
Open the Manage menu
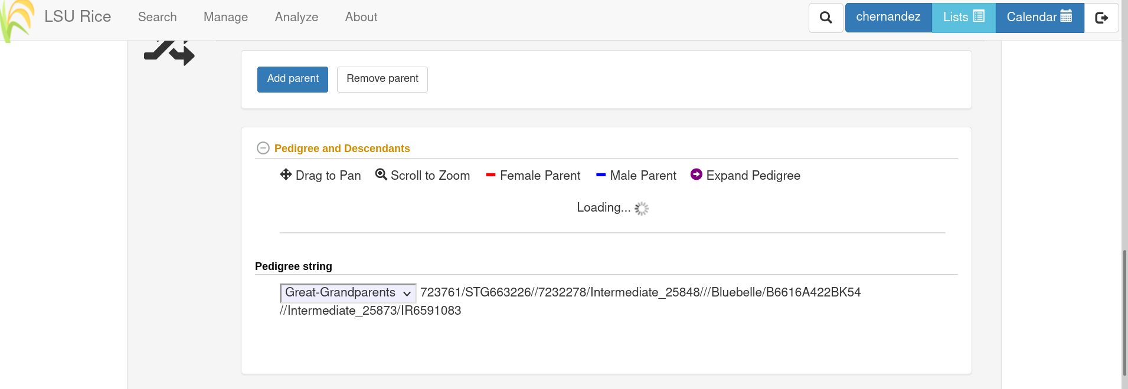point(225,17)
